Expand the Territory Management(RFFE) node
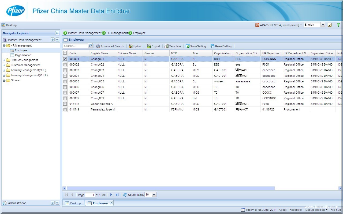Image resolution: width=343 pixels, height=214 pixels. point(4,75)
